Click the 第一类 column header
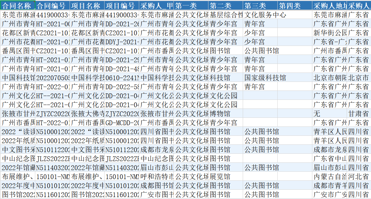 pos(191,6)
